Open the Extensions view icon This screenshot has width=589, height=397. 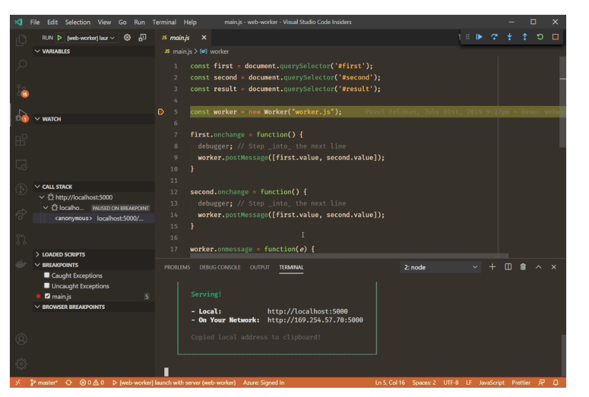click(x=22, y=140)
